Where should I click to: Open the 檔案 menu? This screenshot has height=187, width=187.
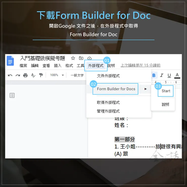coord(23,65)
